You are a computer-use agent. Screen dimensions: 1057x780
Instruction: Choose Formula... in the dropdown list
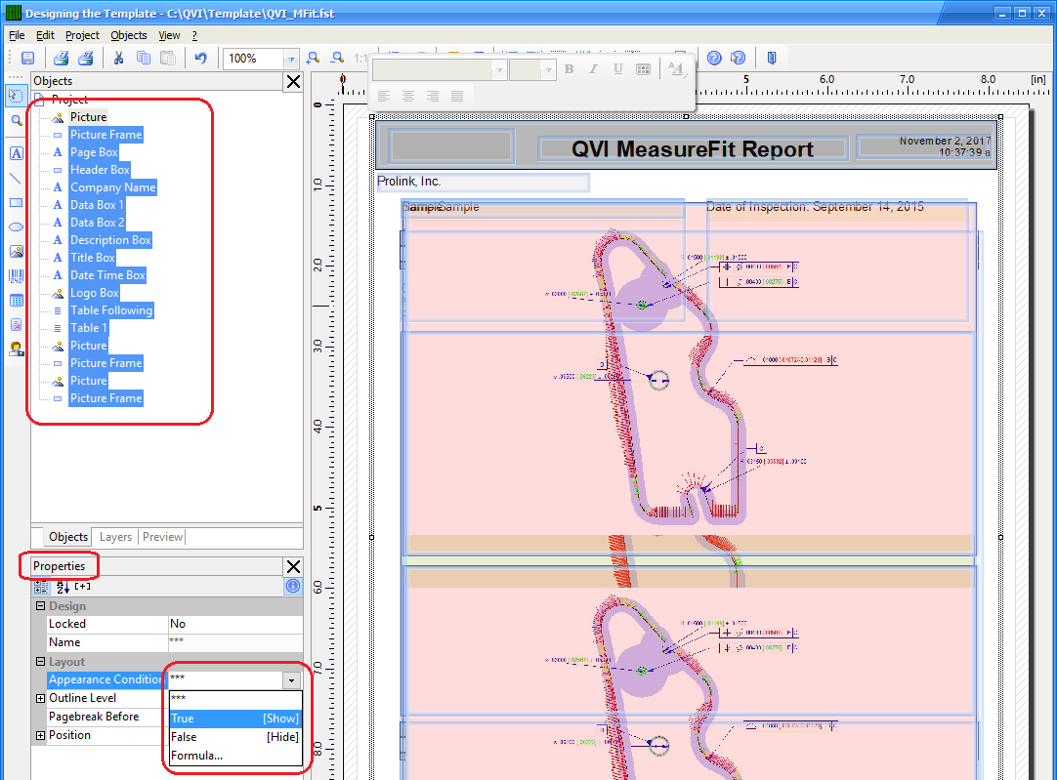click(234, 756)
